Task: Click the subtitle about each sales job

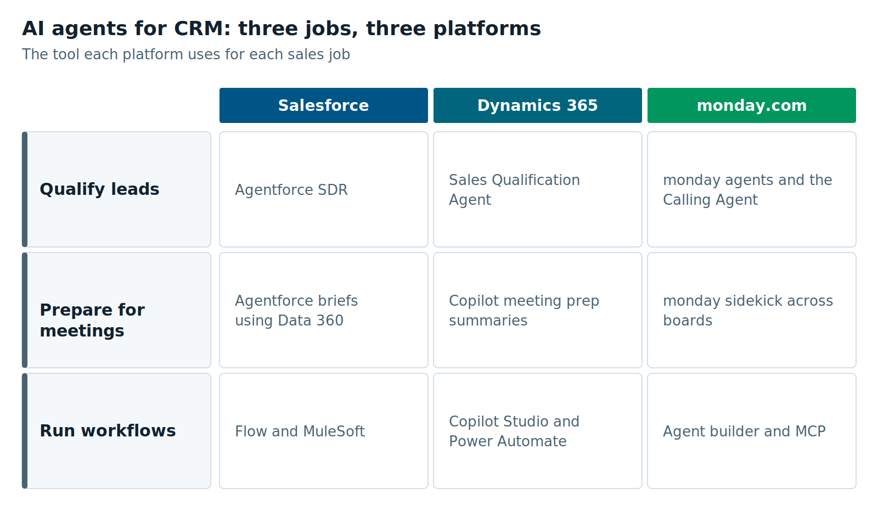Action: [186, 54]
